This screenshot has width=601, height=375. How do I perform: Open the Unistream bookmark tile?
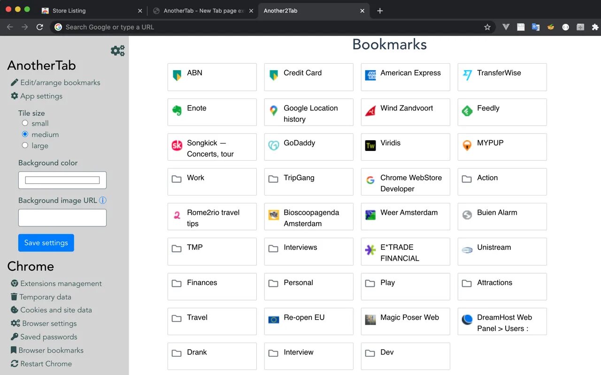tap(502, 252)
